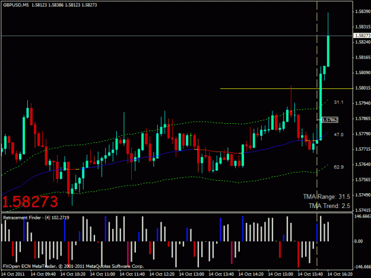Click the 1.57565 price axis label
The height and width of the screenshot is (278, 371).
pyautogui.click(x=363, y=180)
